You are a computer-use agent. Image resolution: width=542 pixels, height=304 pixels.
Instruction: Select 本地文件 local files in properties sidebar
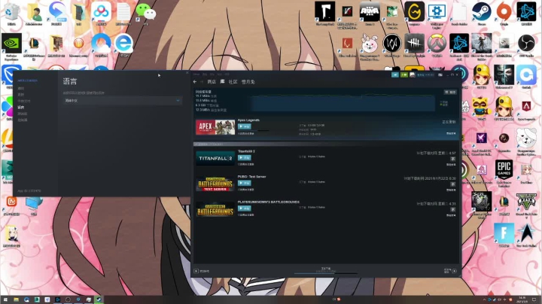pos(24,101)
